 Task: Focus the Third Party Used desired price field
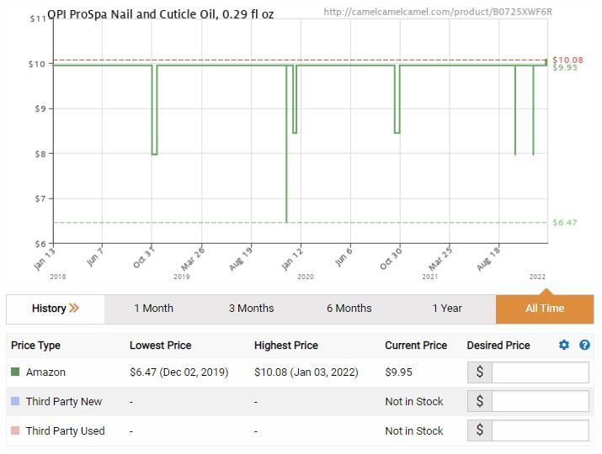coord(541,430)
